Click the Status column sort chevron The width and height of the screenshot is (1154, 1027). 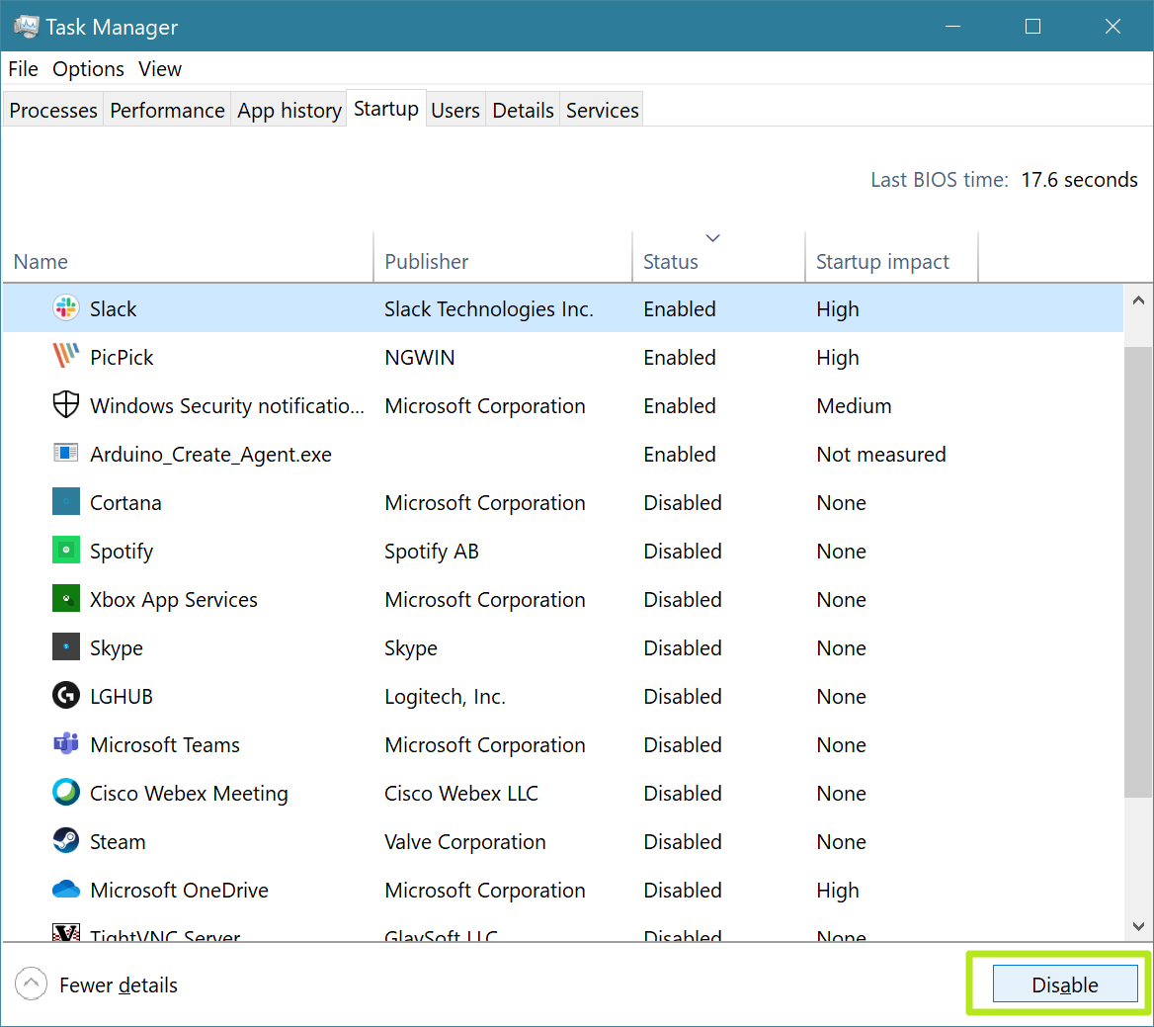(x=712, y=237)
